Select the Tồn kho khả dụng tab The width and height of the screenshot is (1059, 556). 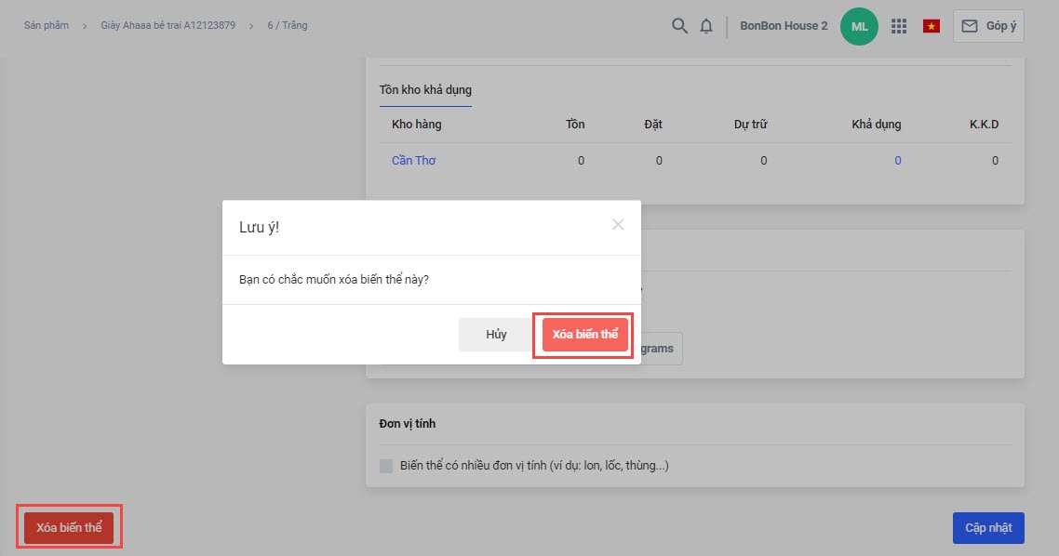point(425,90)
